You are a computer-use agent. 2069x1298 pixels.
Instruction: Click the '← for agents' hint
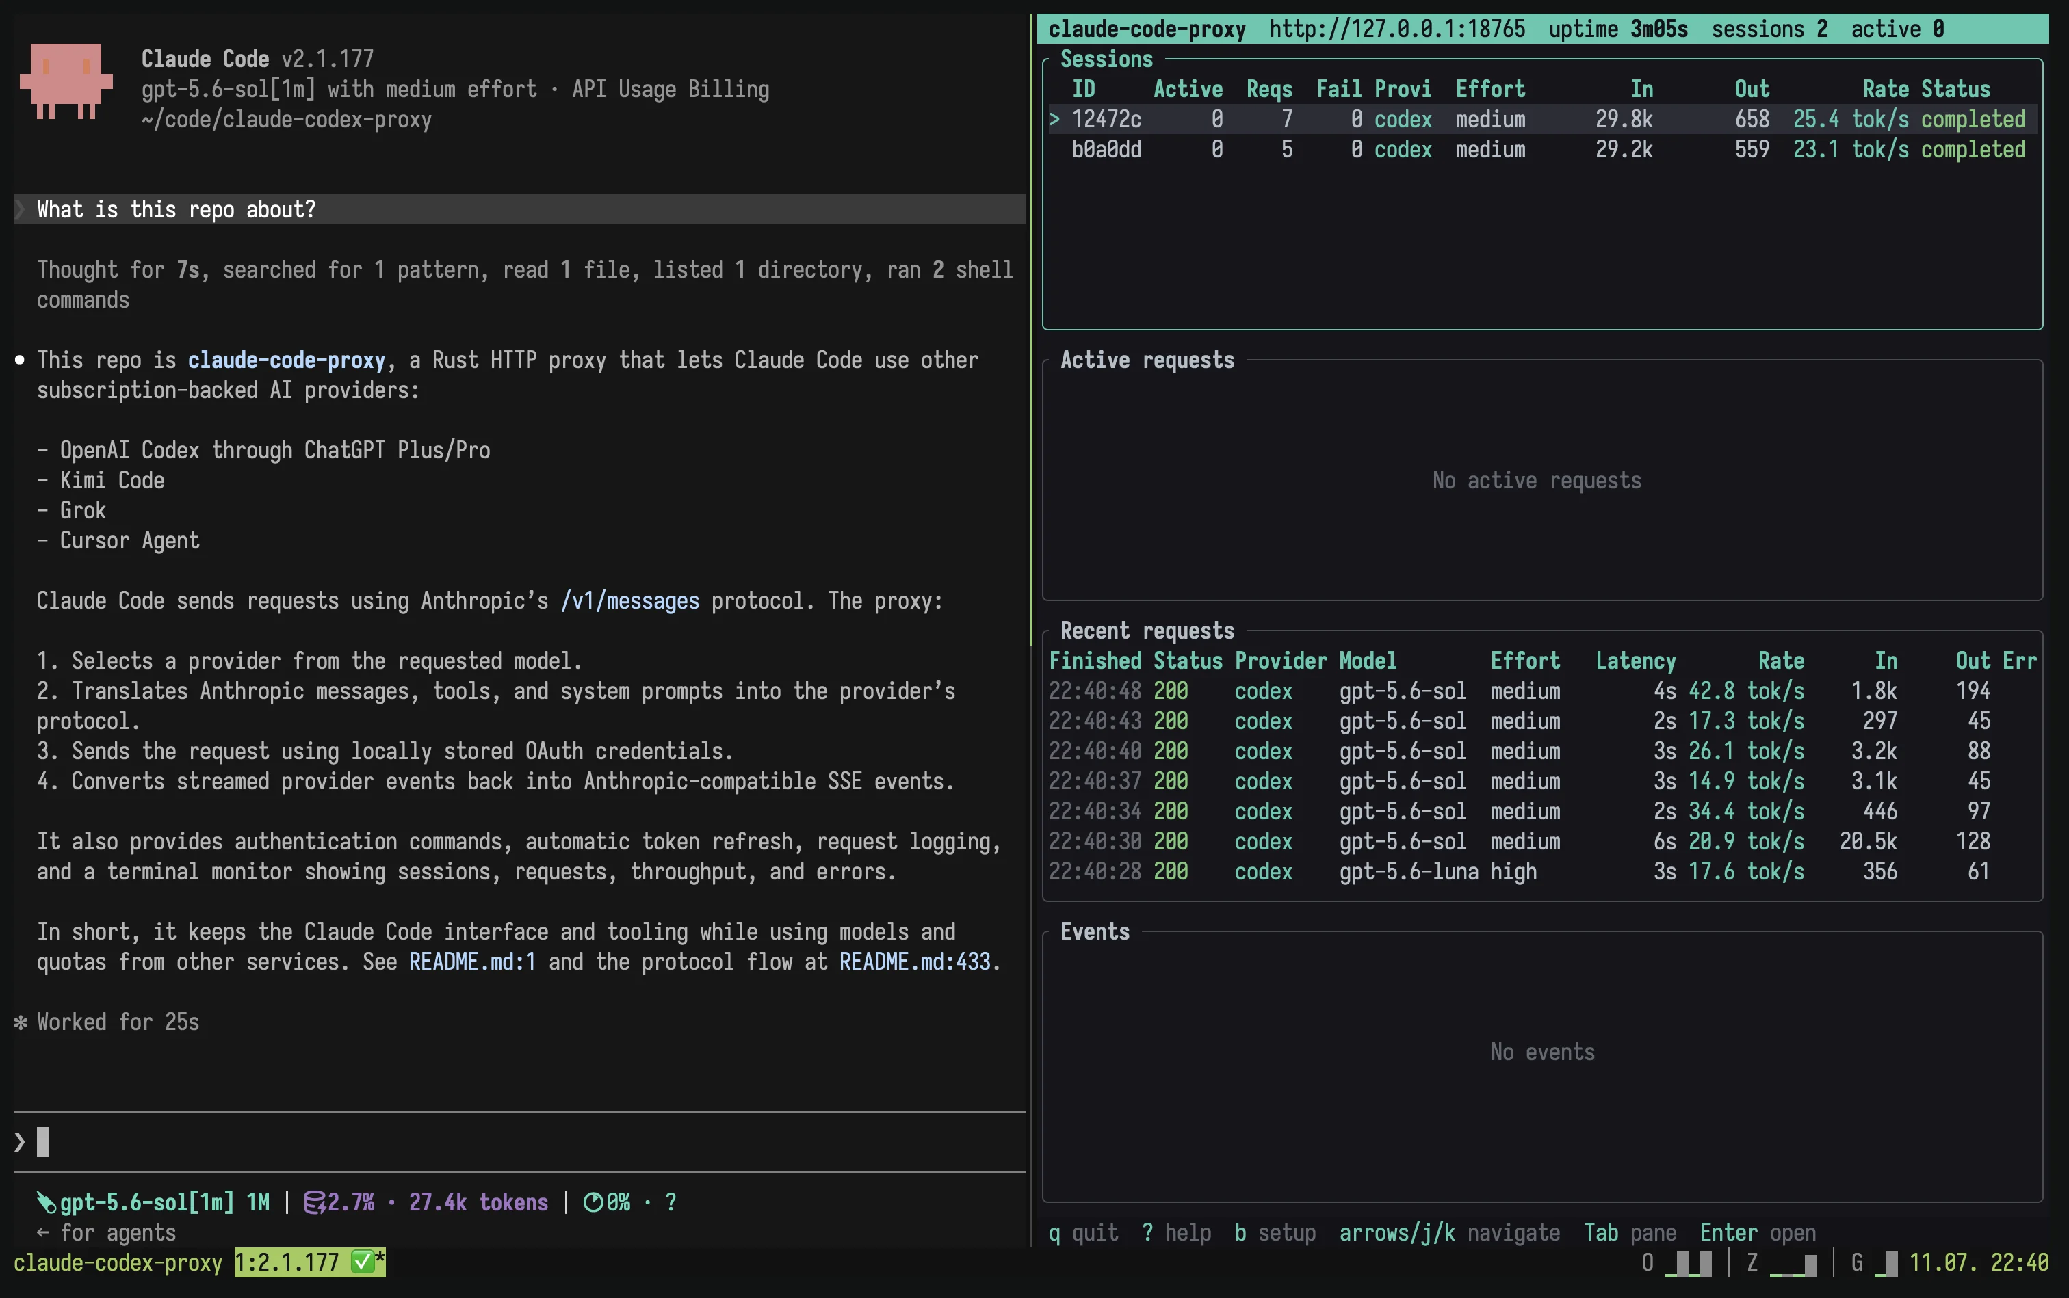pyautogui.click(x=107, y=1233)
